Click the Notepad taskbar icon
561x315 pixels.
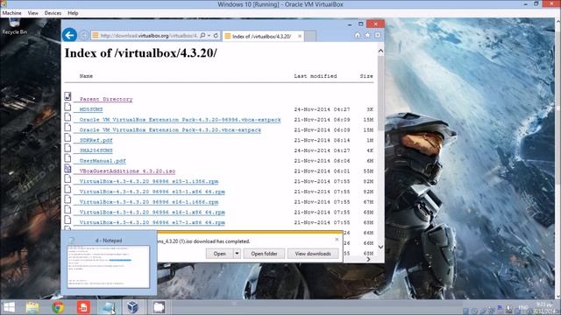point(108,307)
